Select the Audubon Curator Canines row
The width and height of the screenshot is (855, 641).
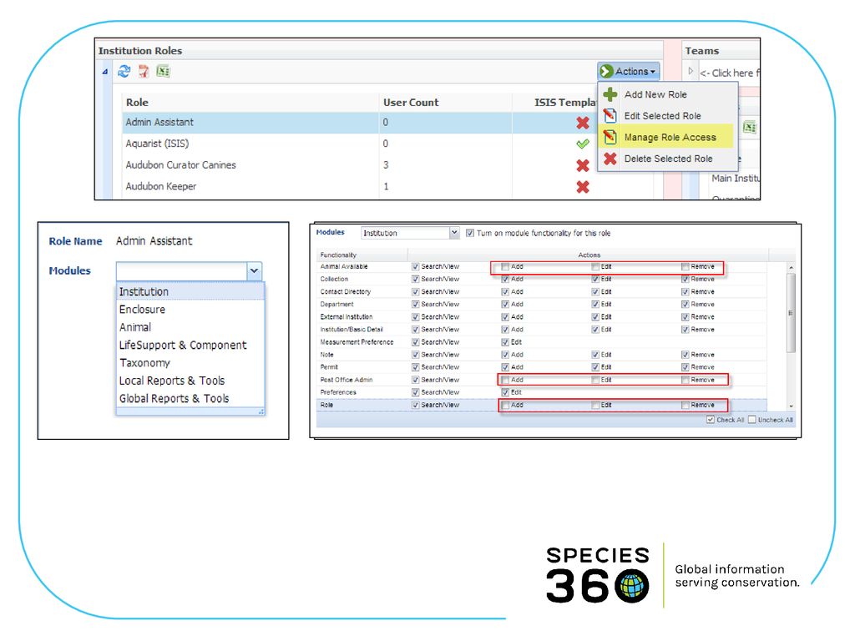pyautogui.click(x=360, y=164)
